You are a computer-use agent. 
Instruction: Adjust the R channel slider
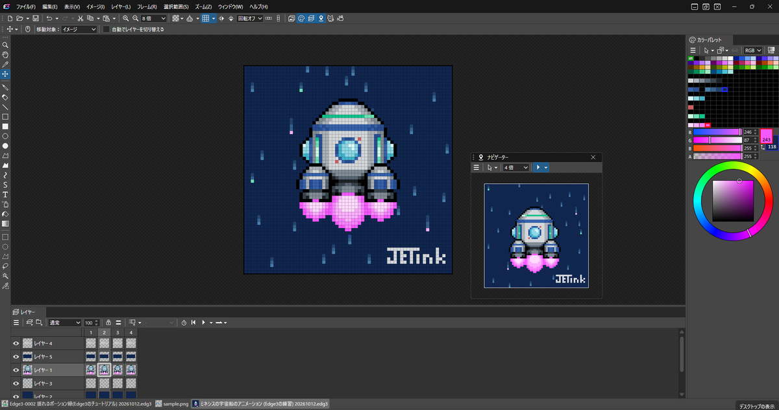717,131
